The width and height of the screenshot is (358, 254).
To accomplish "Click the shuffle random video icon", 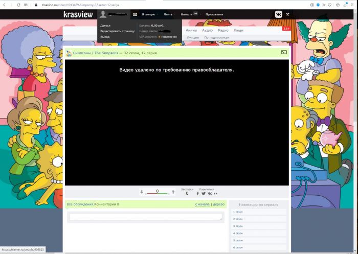I will (x=287, y=14).
